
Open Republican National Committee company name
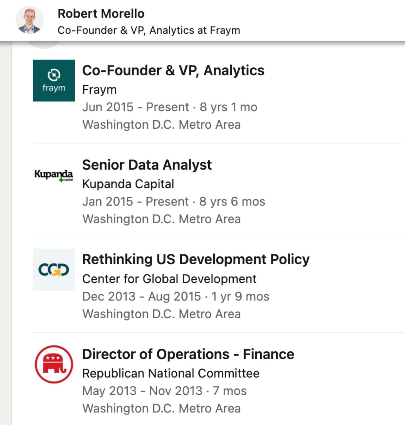[171, 373]
